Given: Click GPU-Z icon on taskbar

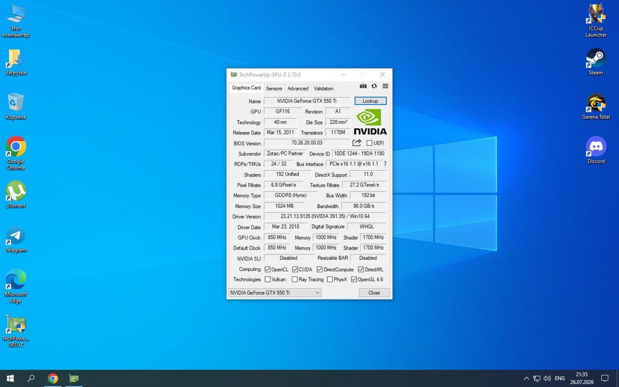Looking at the screenshot, I should coord(74,378).
